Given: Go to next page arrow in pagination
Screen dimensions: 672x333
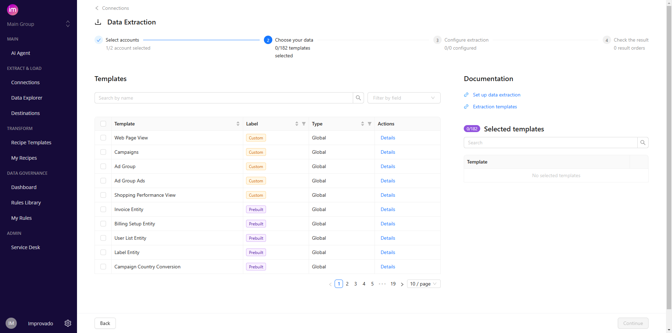Looking at the screenshot, I should tap(402, 284).
